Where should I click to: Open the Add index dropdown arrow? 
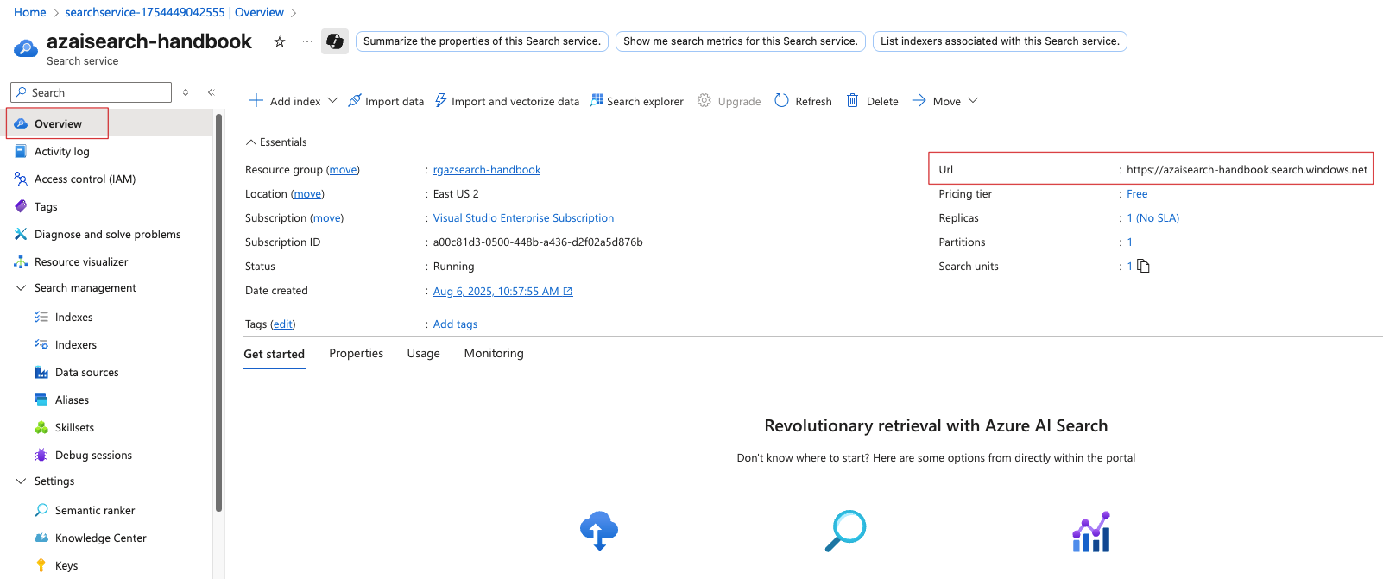click(x=332, y=101)
